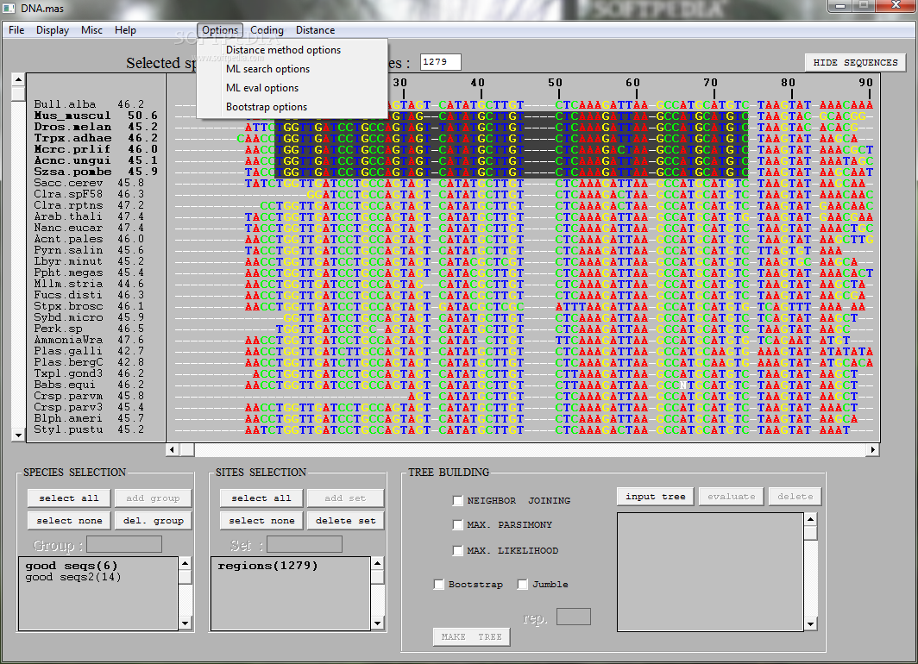Screen dimensions: 918x664
Task: Click the add group button
Action: [x=153, y=498]
